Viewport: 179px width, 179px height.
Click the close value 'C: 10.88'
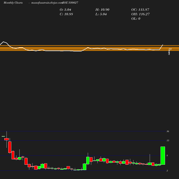[x=66, y=14]
